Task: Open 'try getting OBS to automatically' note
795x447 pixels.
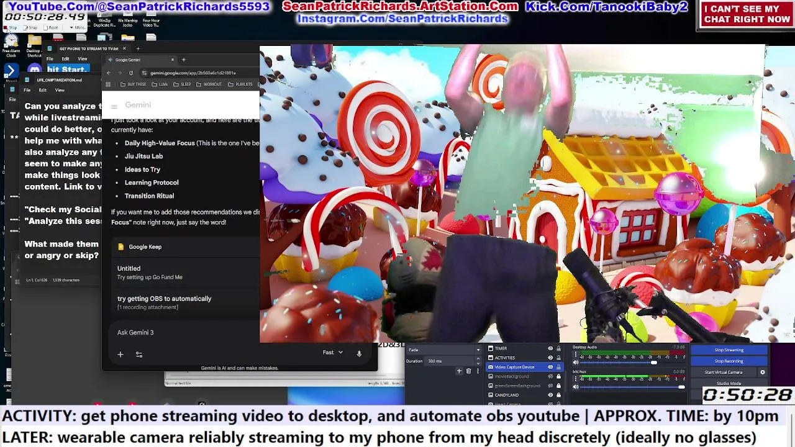Action: coord(186,302)
